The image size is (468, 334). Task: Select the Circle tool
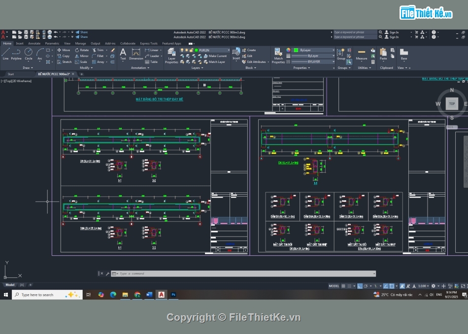click(28, 55)
